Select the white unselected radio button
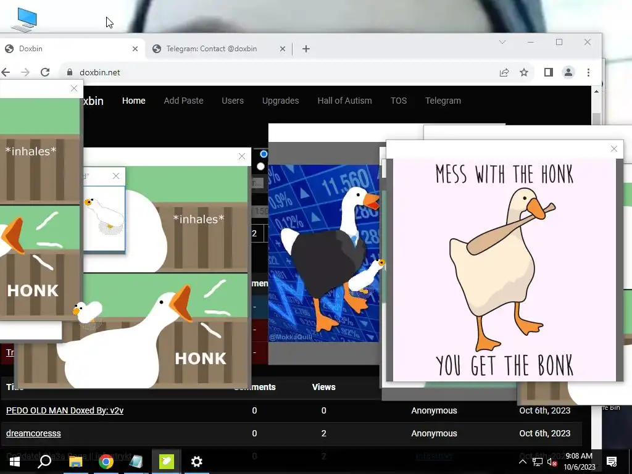The height and width of the screenshot is (474, 632). point(261,166)
